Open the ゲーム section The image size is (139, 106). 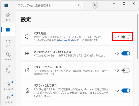click(8, 43)
